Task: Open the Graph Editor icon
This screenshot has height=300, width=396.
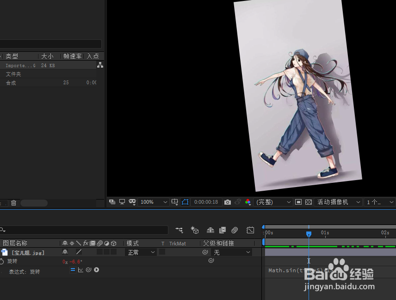Action: click(x=250, y=230)
